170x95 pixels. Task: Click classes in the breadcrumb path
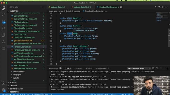(x=77, y=11)
